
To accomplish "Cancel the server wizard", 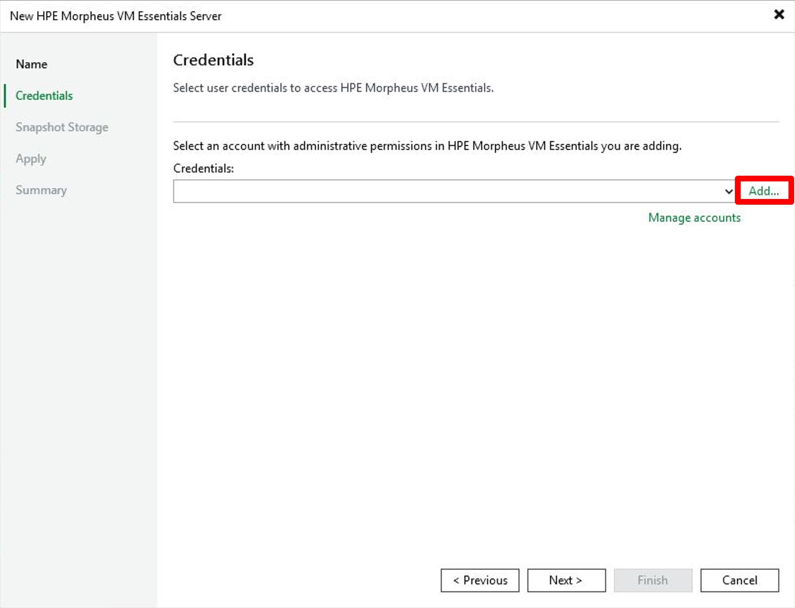I will pyautogui.click(x=739, y=580).
